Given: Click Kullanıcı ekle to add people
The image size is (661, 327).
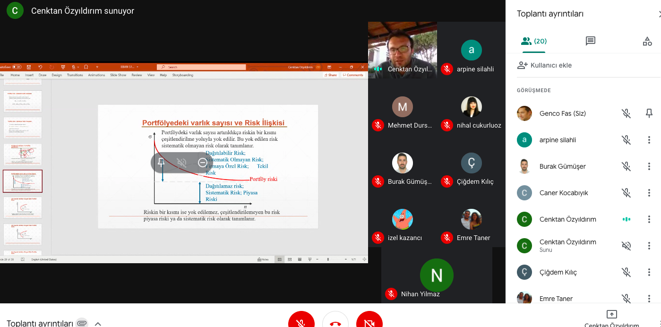Looking at the screenshot, I should click(x=551, y=65).
